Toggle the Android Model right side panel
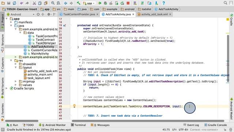Viewport: 234px width, 132px height. 231,109
